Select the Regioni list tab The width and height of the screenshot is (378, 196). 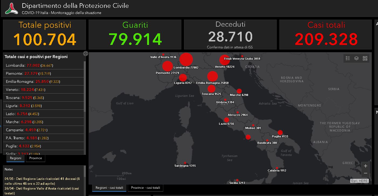16,158
